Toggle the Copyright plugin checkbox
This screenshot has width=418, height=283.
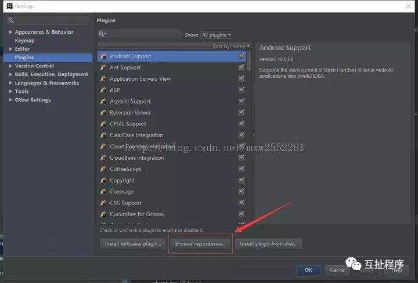242,180
